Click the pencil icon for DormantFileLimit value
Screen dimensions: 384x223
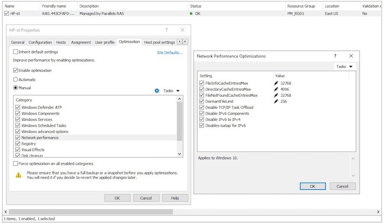(x=277, y=101)
